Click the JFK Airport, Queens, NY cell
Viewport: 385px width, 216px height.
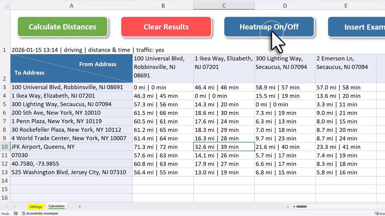(x=72, y=147)
